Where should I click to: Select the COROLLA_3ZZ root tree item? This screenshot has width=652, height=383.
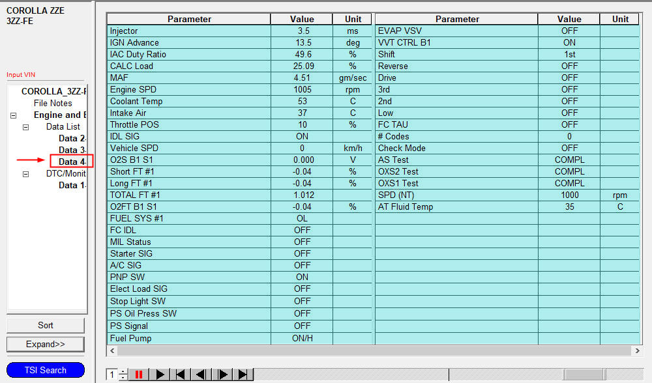click(x=53, y=91)
